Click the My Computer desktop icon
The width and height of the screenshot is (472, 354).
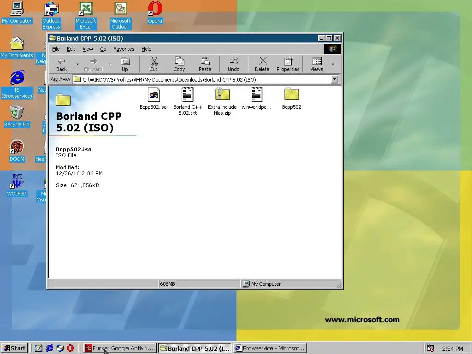coord(17,12)
